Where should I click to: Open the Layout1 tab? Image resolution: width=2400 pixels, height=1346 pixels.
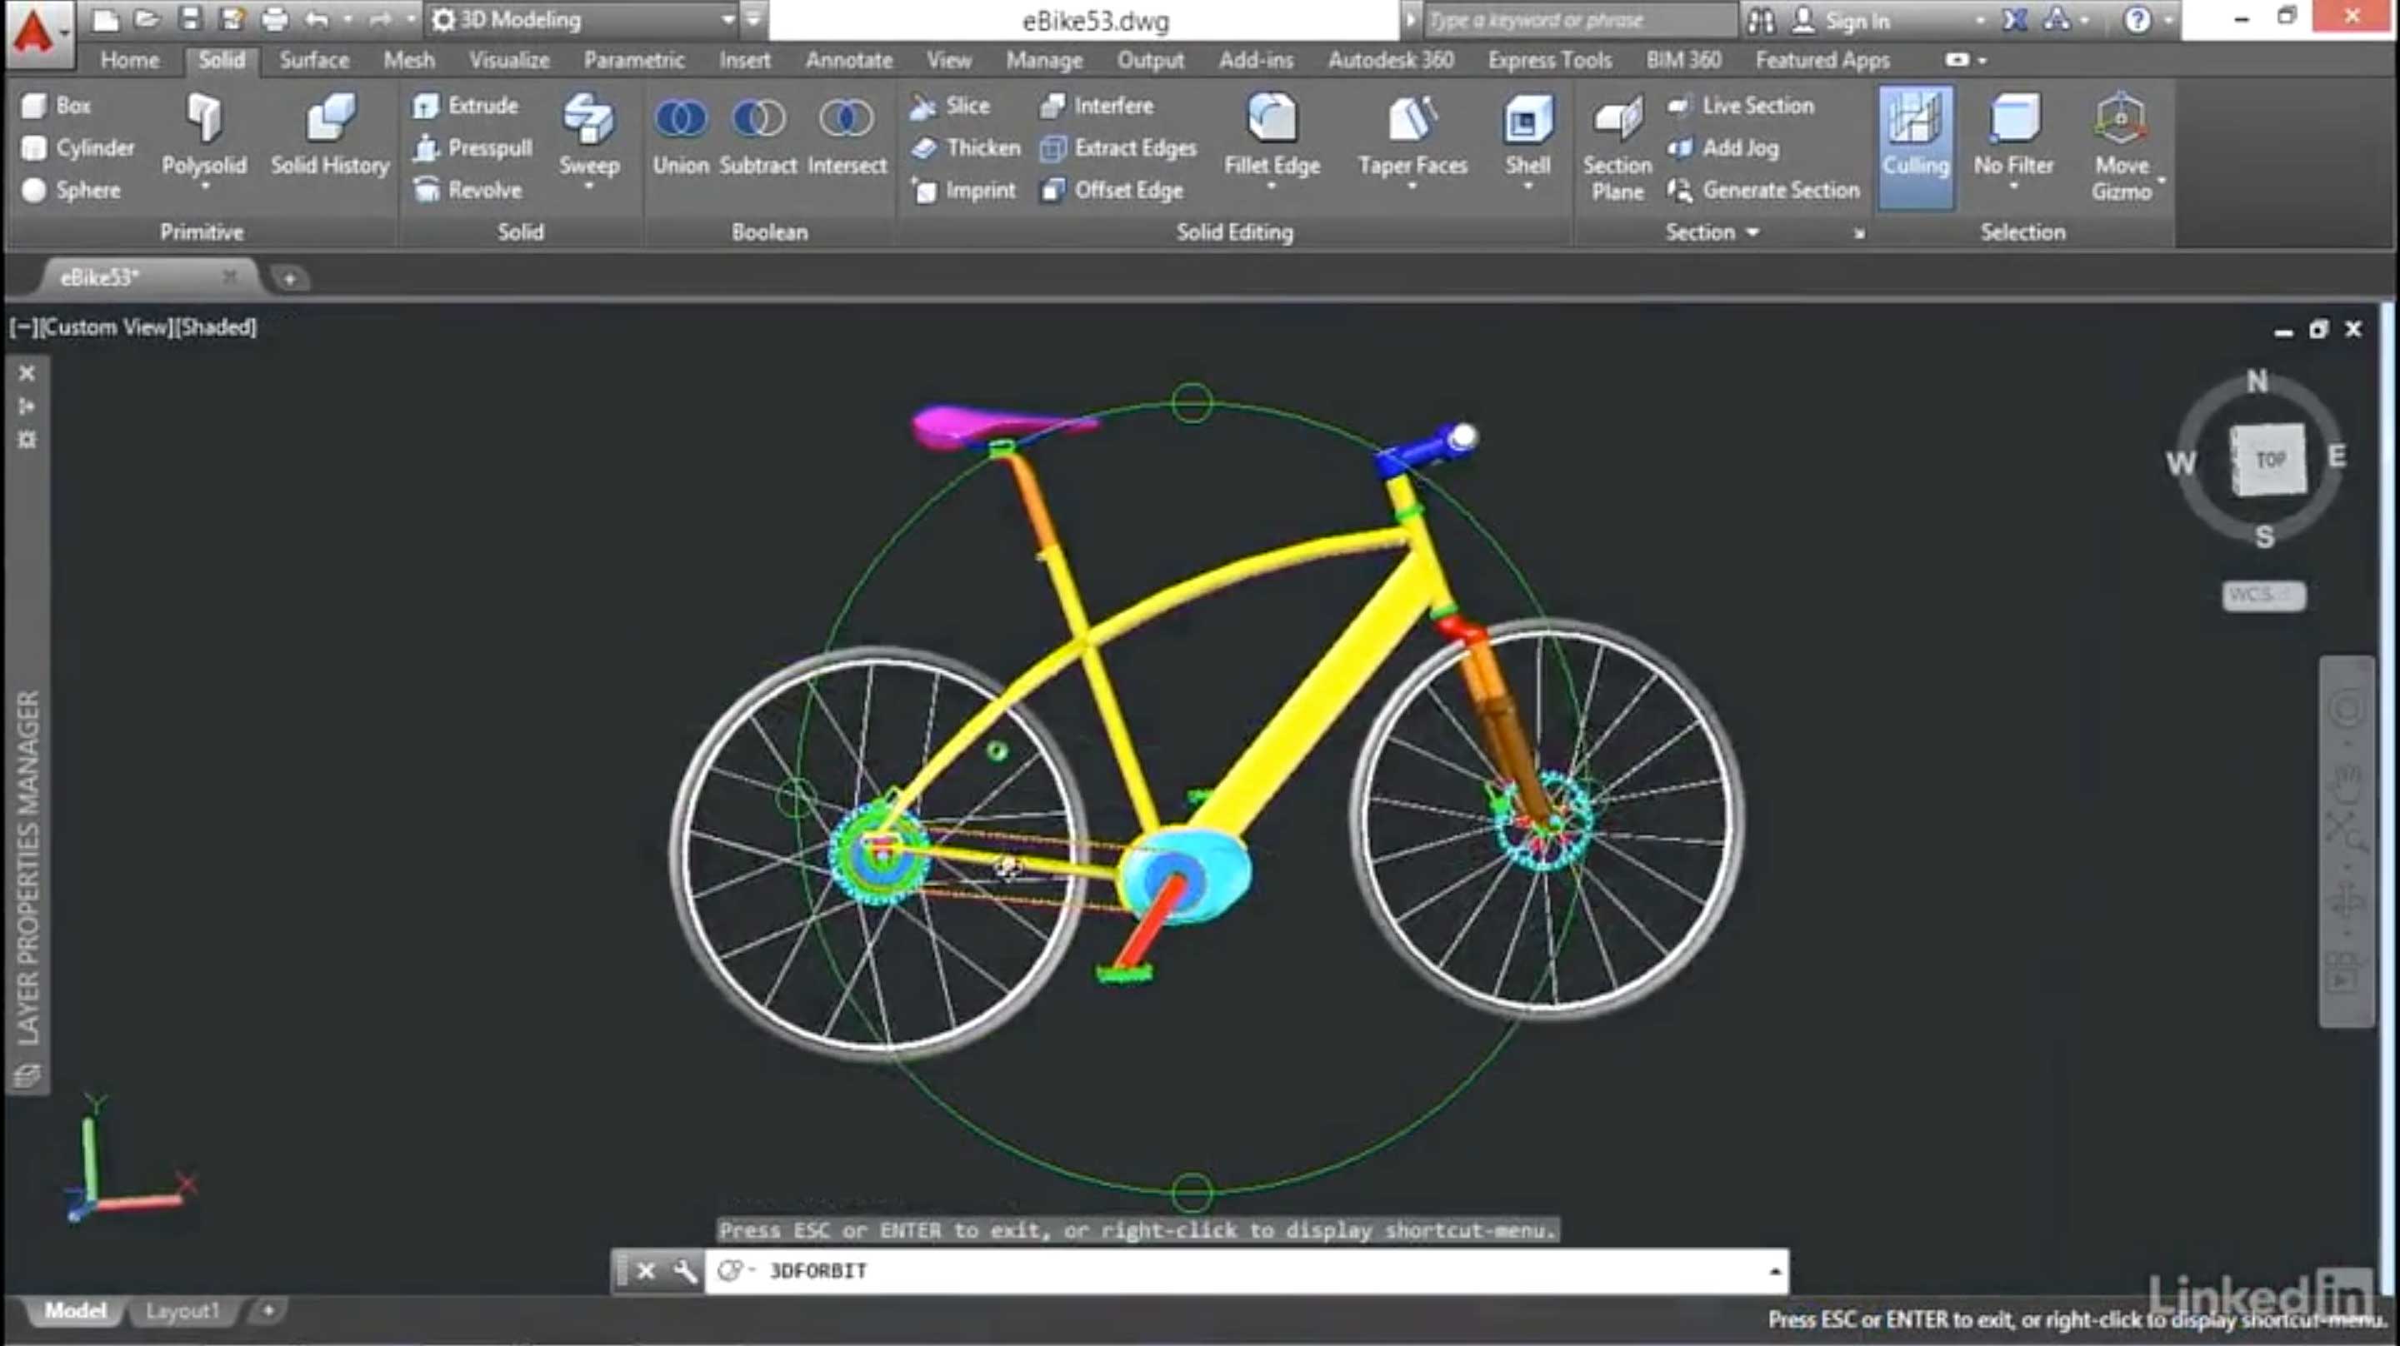click(x=182, y=1311)
